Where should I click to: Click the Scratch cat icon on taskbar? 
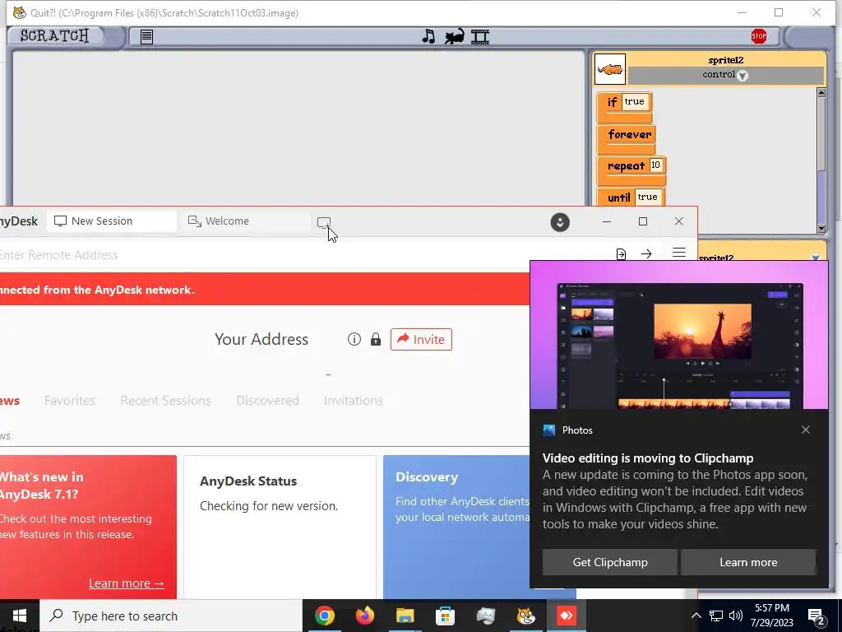(x=525, y=616)
